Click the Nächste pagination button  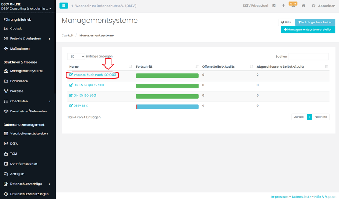tap(321, 117)
